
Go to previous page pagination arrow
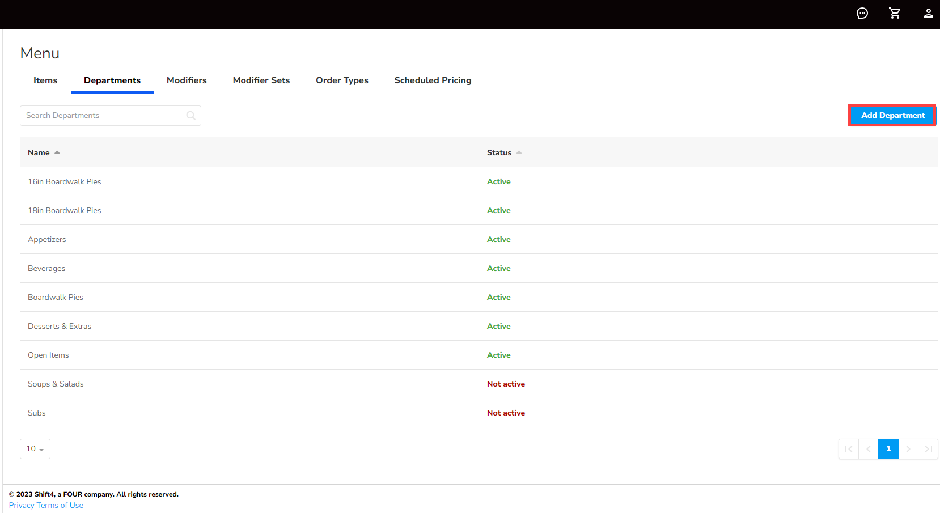(868, 449)
